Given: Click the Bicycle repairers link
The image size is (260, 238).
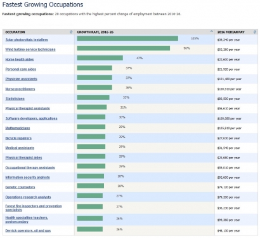Looking at the screenshot, I should coord(18,138).
